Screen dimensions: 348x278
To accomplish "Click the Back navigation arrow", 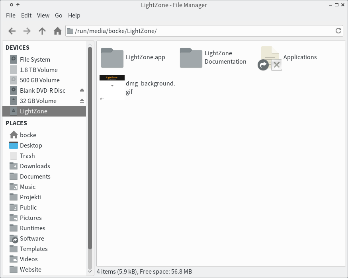I will click(x=12, y=31).
